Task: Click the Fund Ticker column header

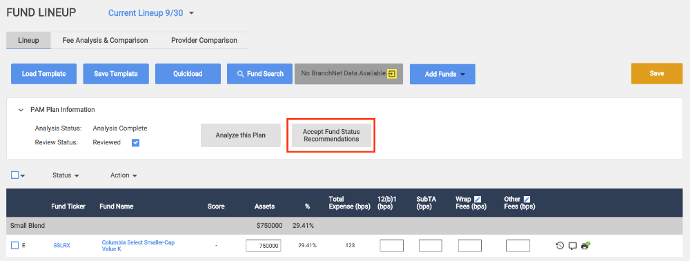Action: (x=68, y=206)
